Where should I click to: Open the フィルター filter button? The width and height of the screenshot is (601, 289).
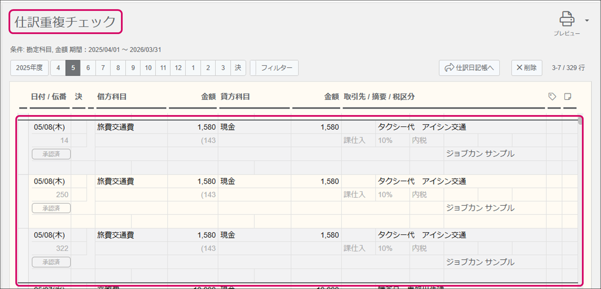[x=276, y=68]
